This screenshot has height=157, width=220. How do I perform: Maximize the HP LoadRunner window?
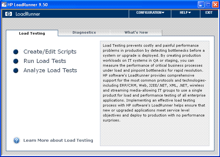coord(208,5)
